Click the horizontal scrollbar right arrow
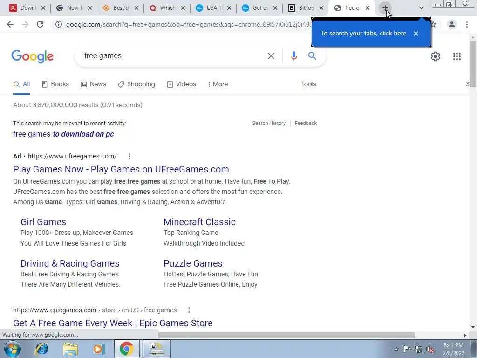Viewport: 477px width, 358px height. (x=465, y=335)
